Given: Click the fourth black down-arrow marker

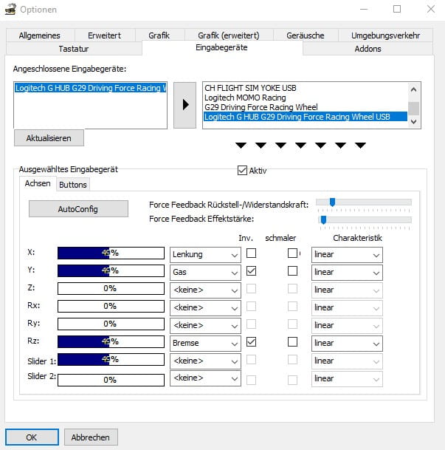Looking at the screenshot, I should (x=300, y=146).
